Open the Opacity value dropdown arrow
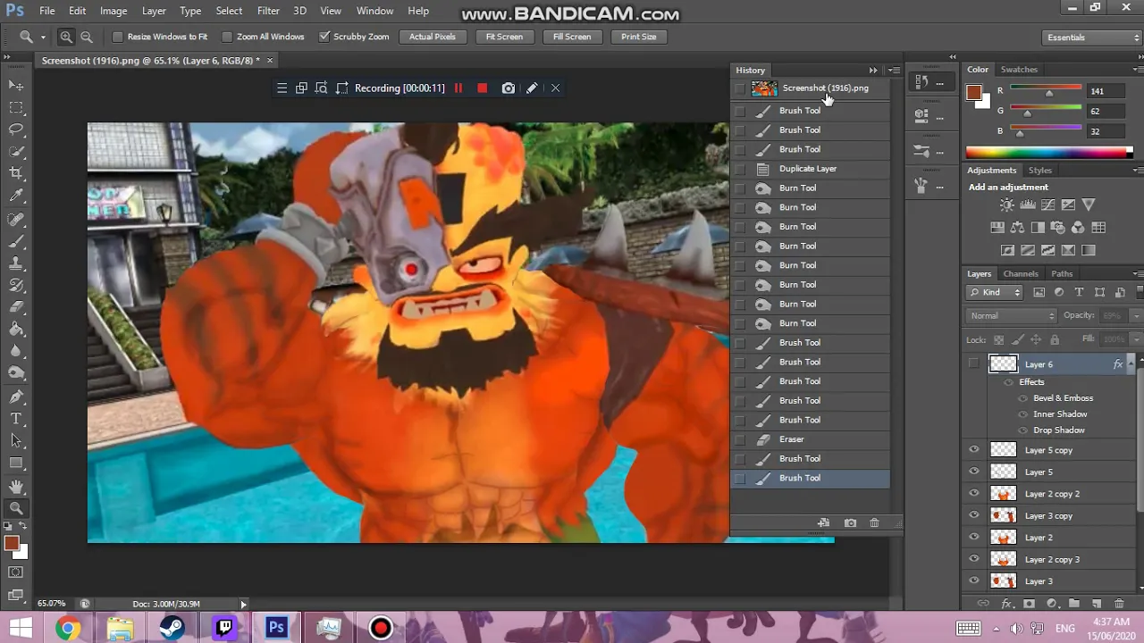 click(x=1136, y=315)
